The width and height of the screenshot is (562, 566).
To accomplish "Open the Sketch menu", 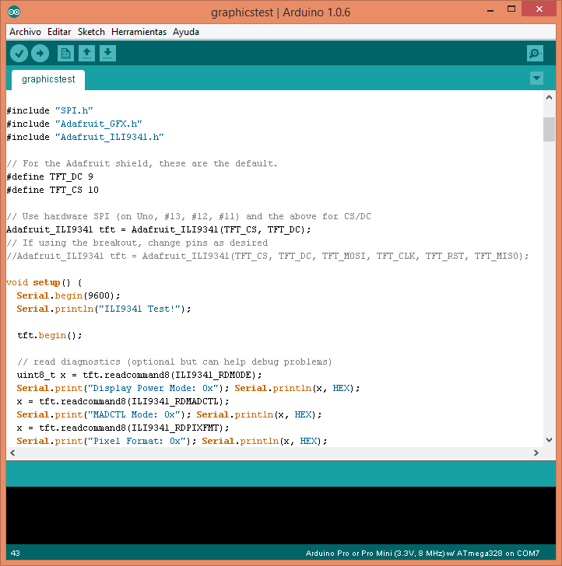I will 91,32.
